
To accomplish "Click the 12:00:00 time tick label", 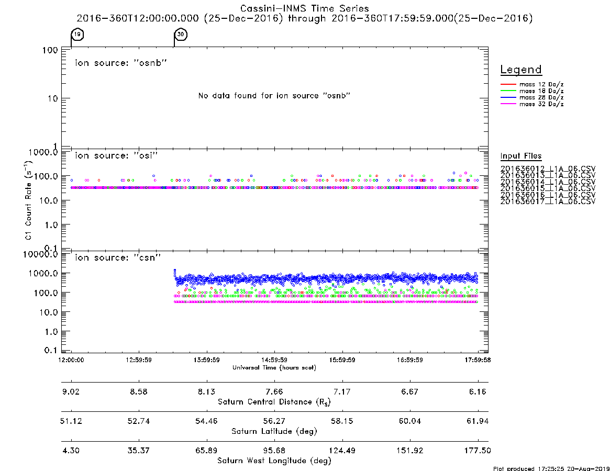I will pos(71,360).
